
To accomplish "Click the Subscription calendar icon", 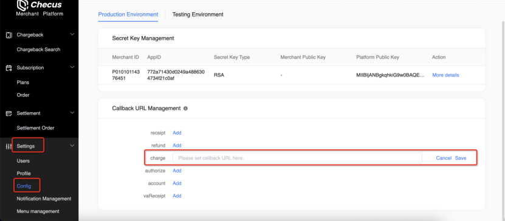I will tap(9, 68).
